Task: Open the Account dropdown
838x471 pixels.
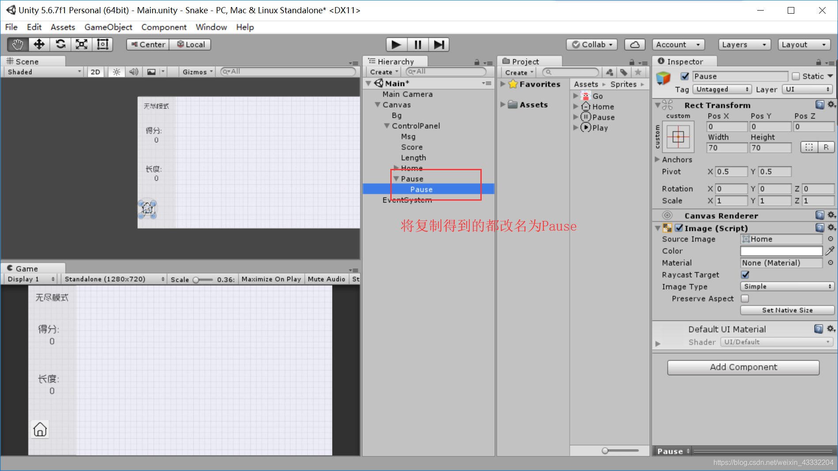Action: [678, 45]
